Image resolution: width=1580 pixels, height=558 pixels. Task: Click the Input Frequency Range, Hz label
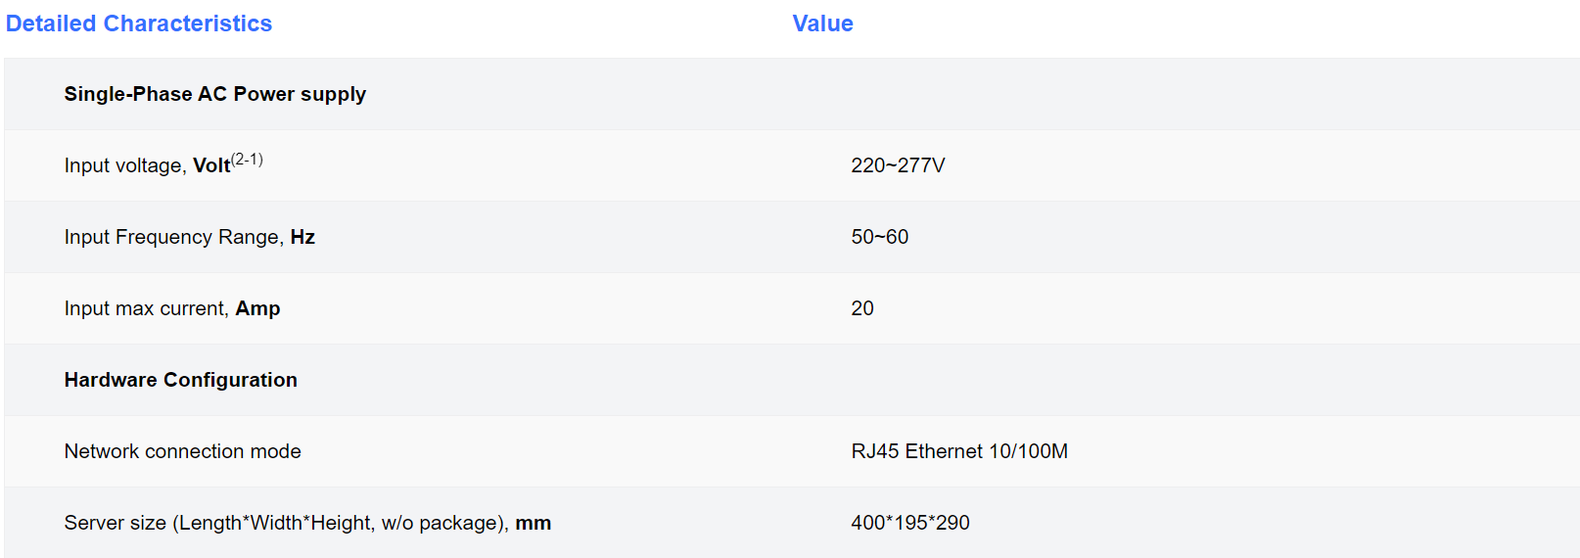coord(190,237)
